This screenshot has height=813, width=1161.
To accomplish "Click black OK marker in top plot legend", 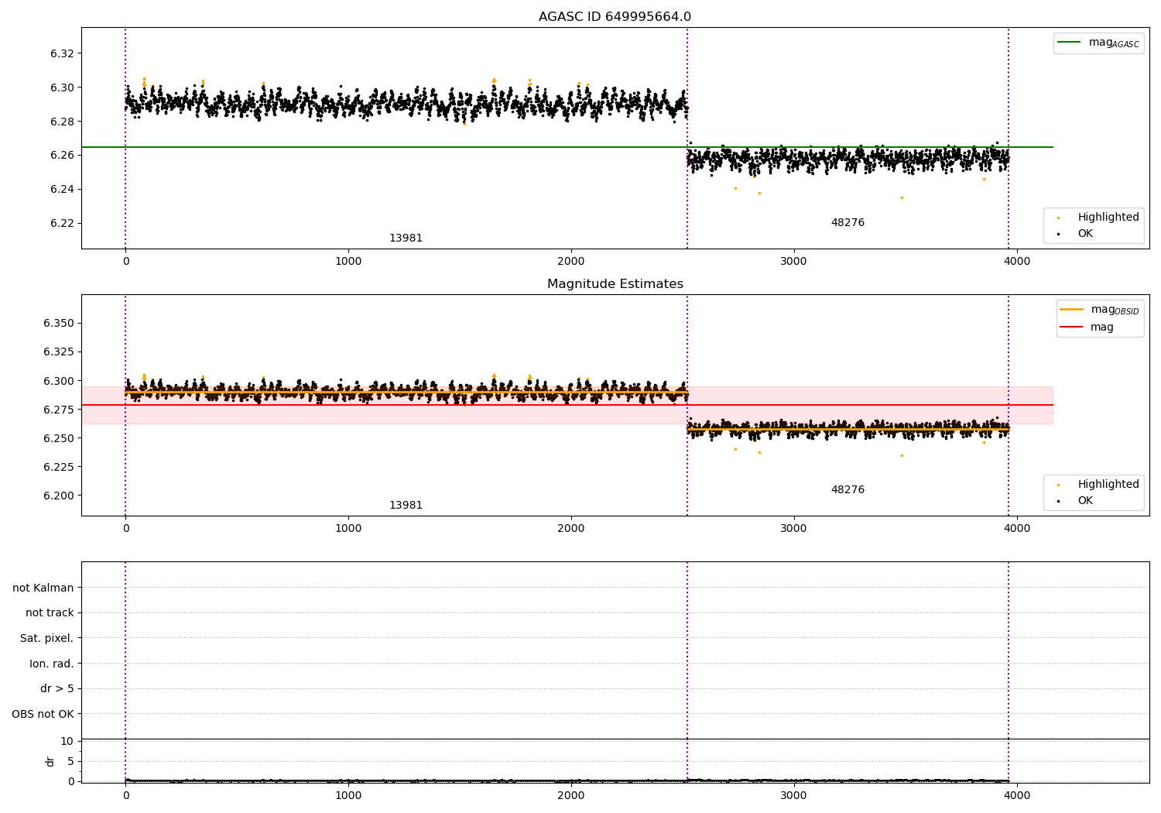I will (1058, 234).
